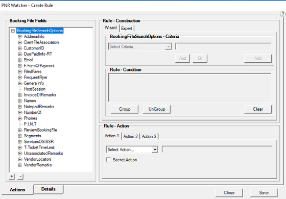
Task: Enable the Secret Action checkbox
Action: coord(108,160)
